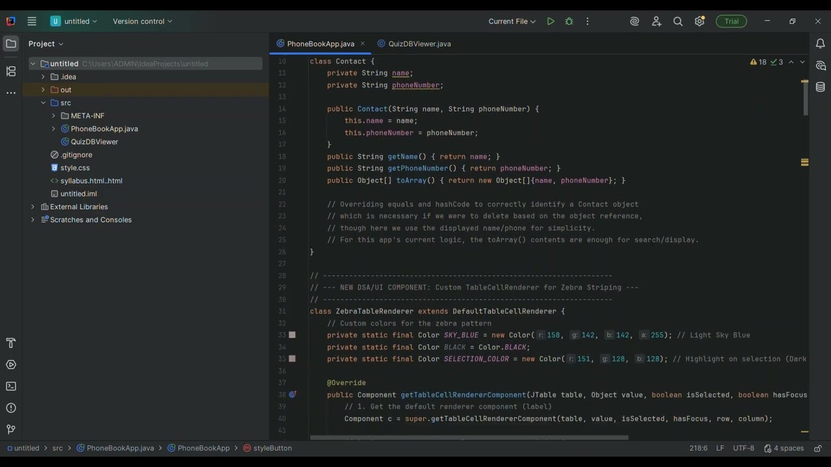
Task: Click the override gutter icon on line 38
Action: pyautogui.click(x=292, y=394)
